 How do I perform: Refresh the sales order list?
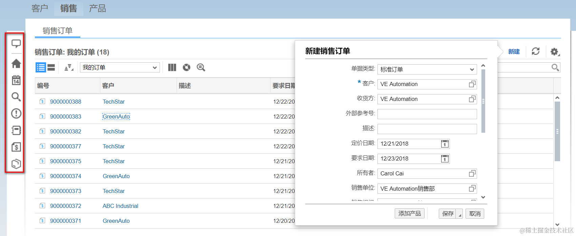click(x=536, y=51)
